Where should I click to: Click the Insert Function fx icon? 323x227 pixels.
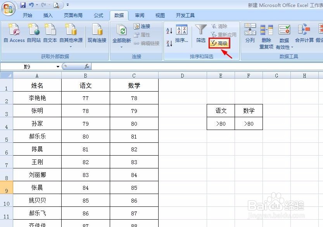tap(86, 66)
